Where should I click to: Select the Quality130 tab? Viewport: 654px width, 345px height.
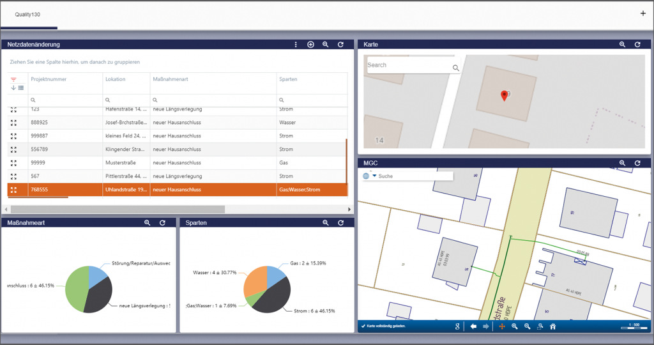pyautogui.click(x=28, y=14)
